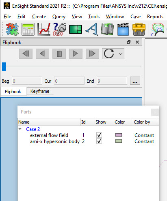Open the Tools menu

click(x=94, y=17)
